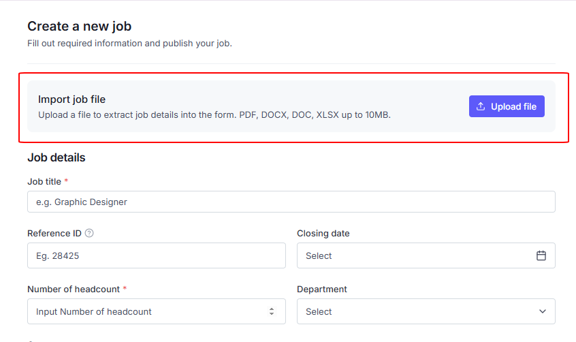Expand the Department chevron arrow
576x342 pixels.
pyautogui.click(x=543, y=311)
